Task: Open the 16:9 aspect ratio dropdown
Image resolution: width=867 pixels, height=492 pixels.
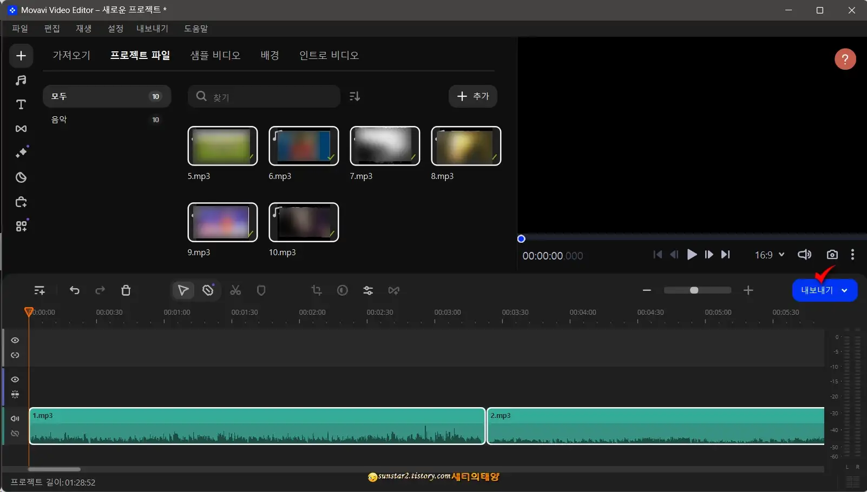Action: click(x=769, y=255)
